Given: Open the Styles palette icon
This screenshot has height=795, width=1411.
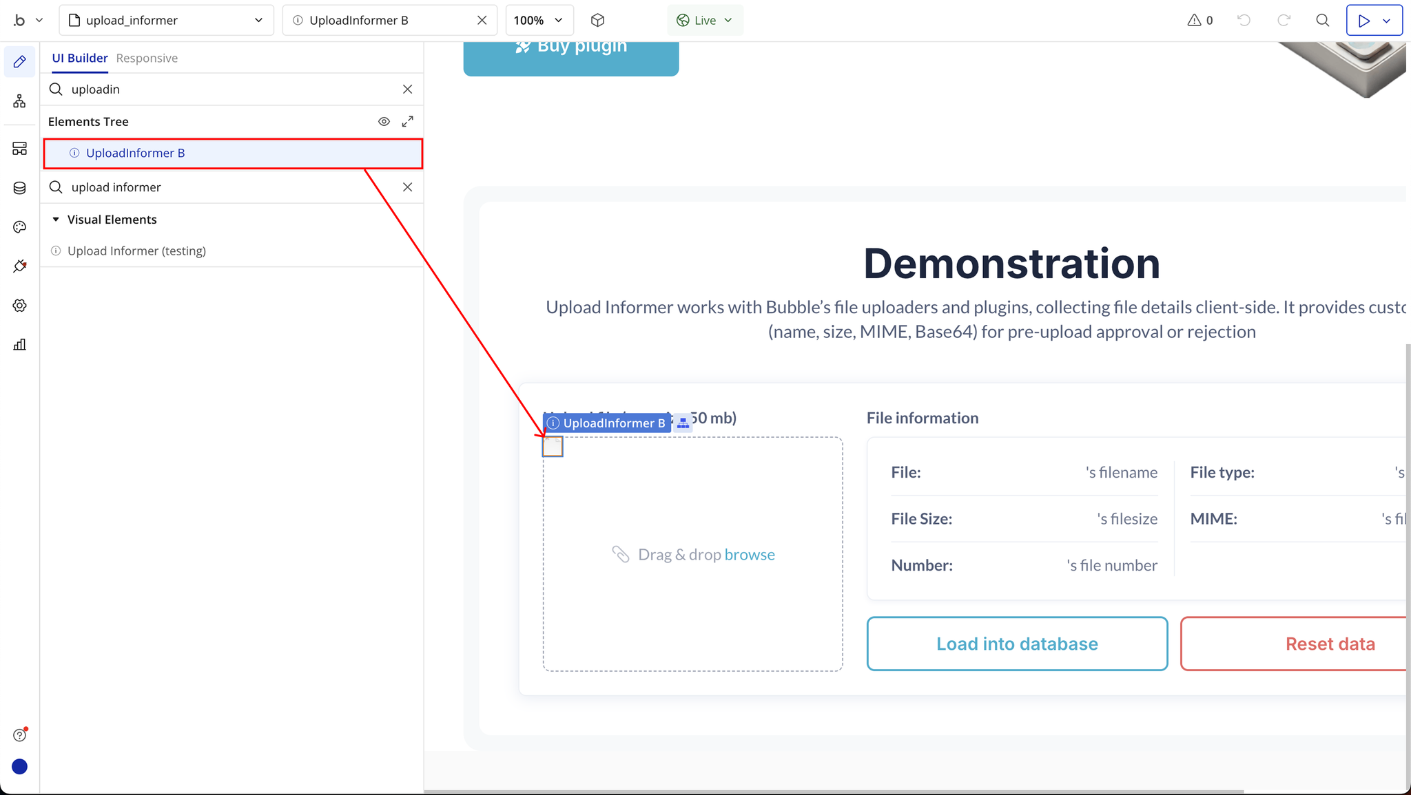Looking at the screenshot, I should [x=19, y=227].
